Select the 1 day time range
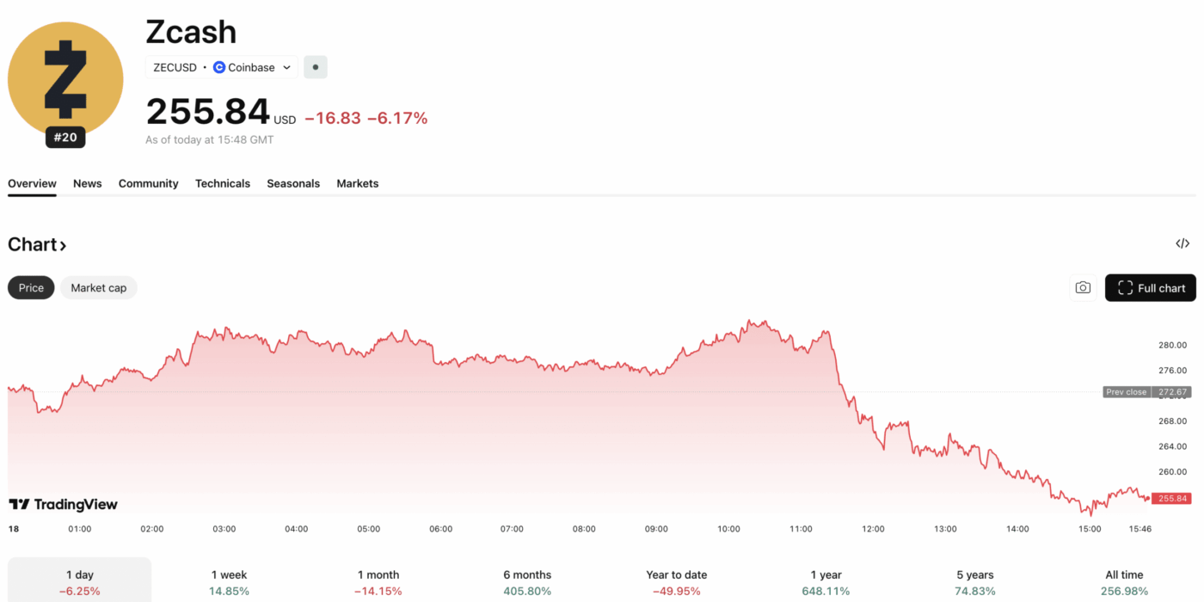This screenshot has width=1204, height=602. (80, 582)
